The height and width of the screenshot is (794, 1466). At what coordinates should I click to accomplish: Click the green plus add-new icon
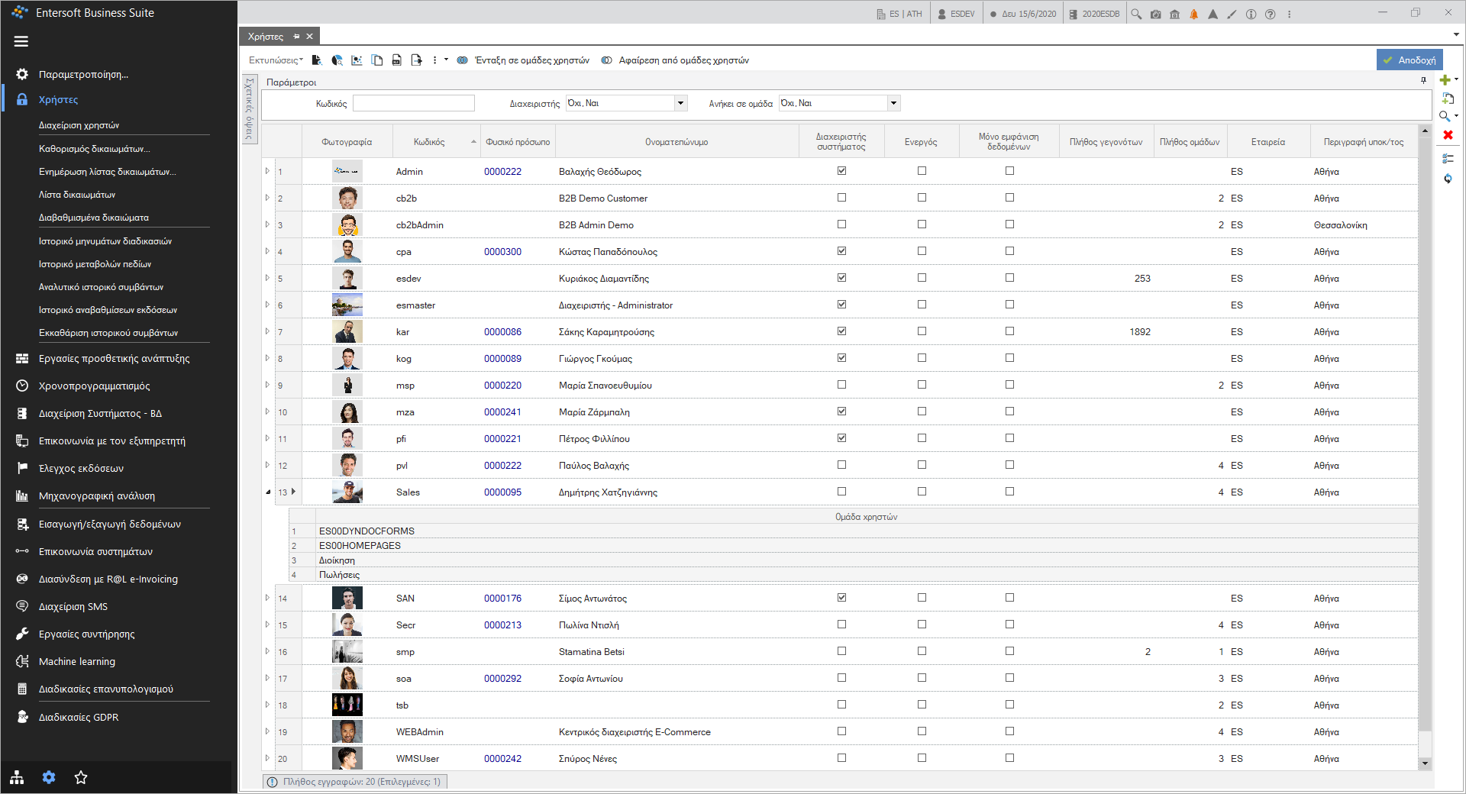(x=1445, y=79)
